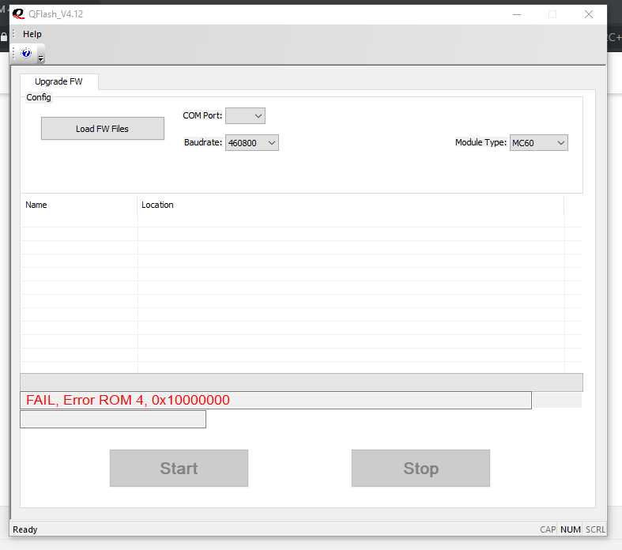The width and height of the screenshot is (622, 550).
Task: Open the toolbar overflow options arrow
Action: (41, 55)
